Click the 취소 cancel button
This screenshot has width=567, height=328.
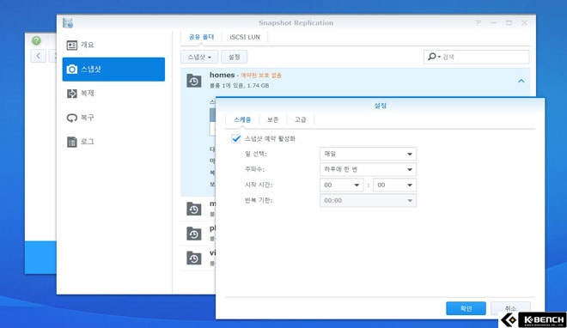510,308
